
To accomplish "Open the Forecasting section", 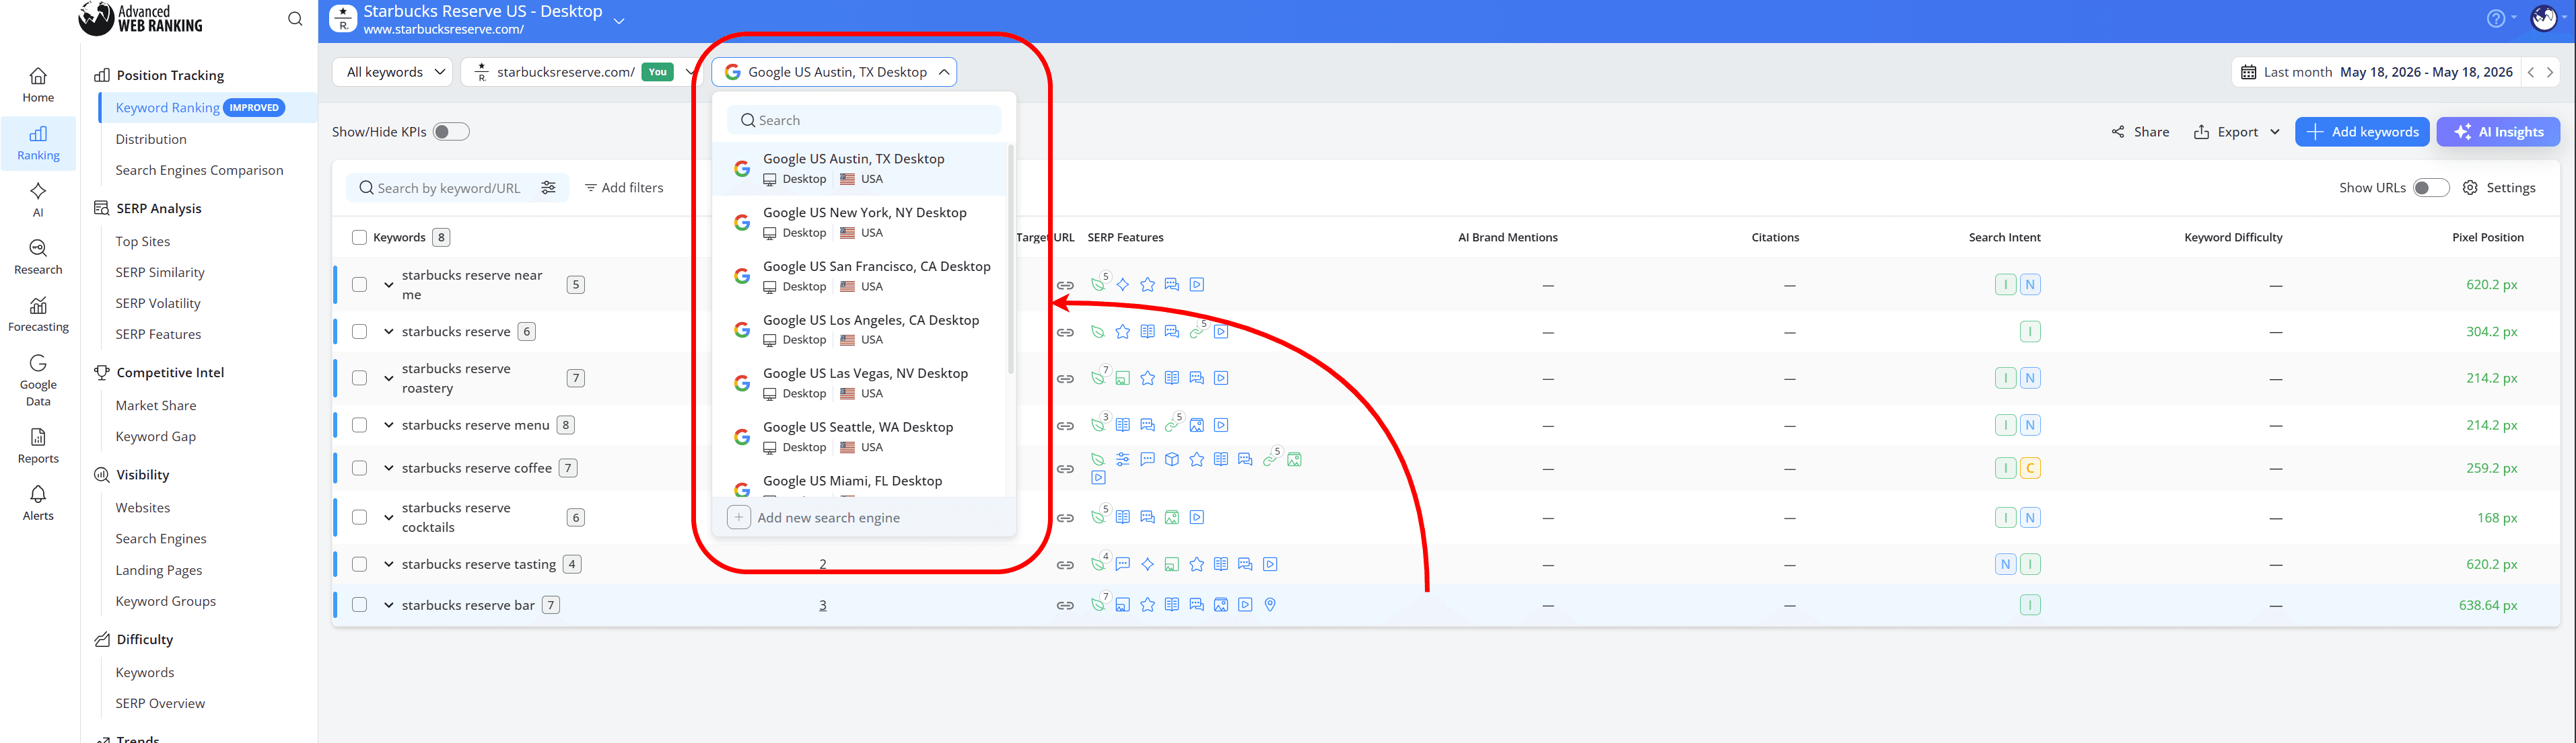I will (x=38, y=313).
